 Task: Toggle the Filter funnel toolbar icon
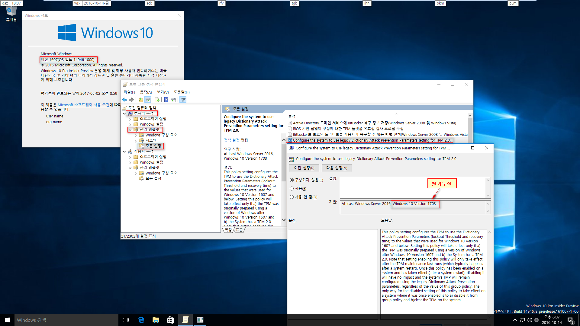point(183,100)
